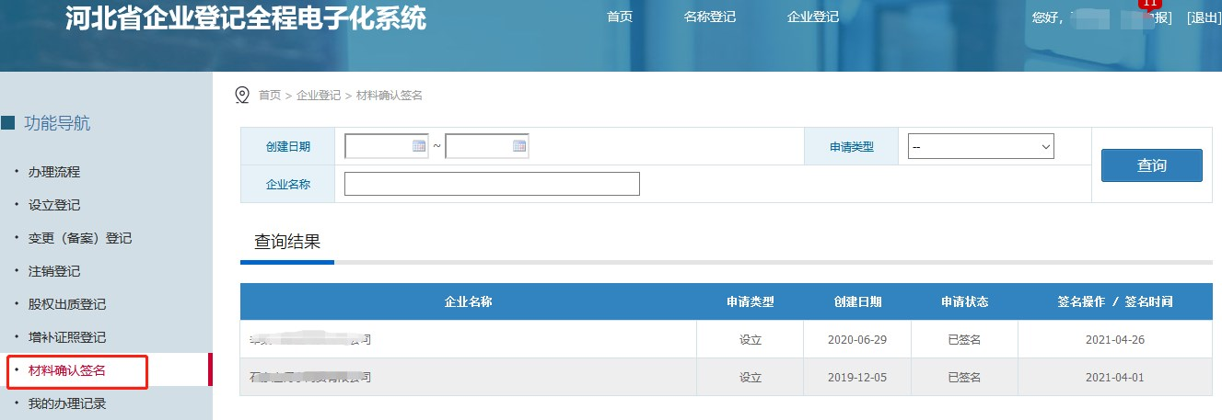Open 企业登记 in top navigation
Screen dimensions: 1222x420
(812, 17)
